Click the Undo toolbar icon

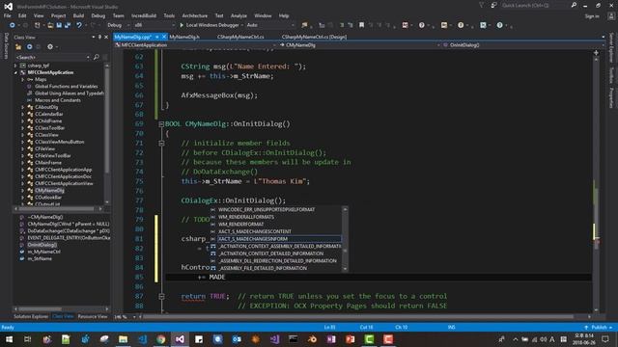[x=79, y=25]
